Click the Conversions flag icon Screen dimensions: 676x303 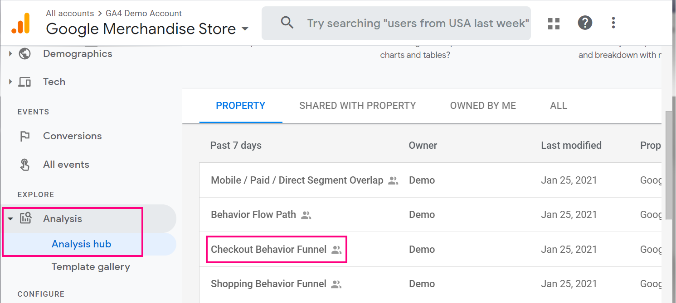tap(24, 136)
